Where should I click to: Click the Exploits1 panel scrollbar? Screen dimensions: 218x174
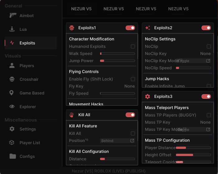[x=138, y=46]
